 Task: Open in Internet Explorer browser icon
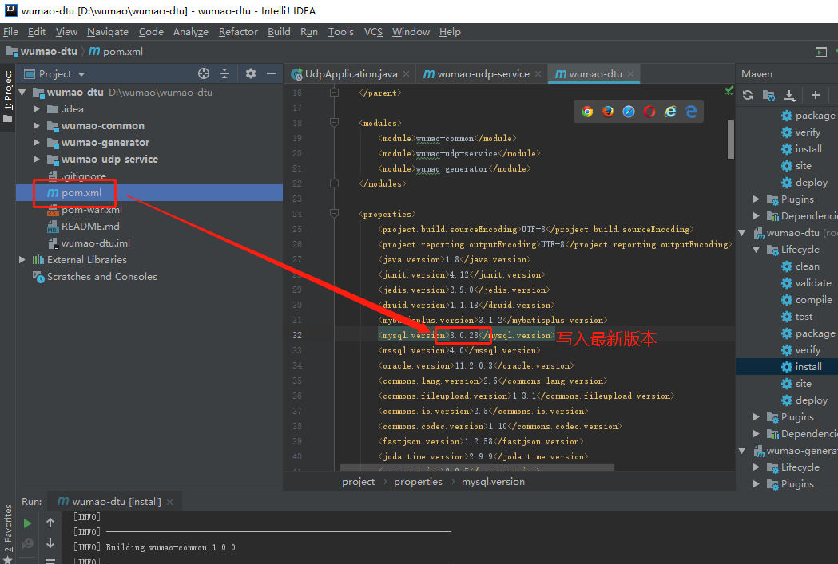[670, 112]
